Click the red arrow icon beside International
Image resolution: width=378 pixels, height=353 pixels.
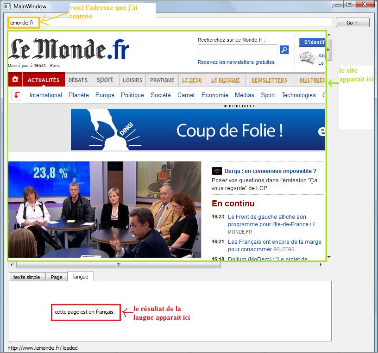pyautogui.click(x=17, y=95)
